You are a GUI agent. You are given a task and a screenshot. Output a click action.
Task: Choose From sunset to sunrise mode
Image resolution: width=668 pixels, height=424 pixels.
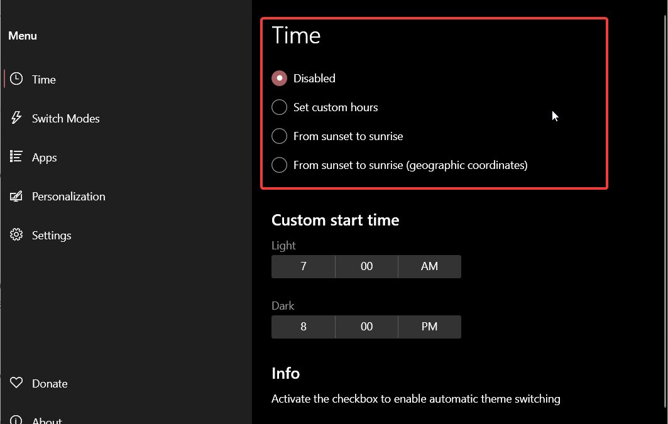tap(279, 136)
